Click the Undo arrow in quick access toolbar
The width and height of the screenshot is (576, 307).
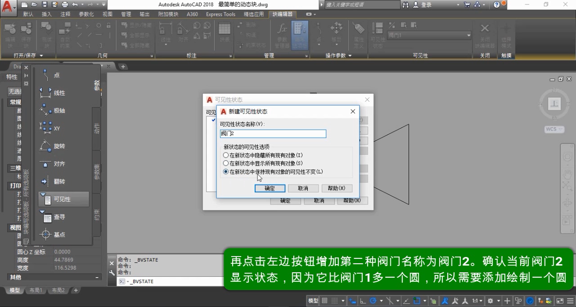pos(75,5)
